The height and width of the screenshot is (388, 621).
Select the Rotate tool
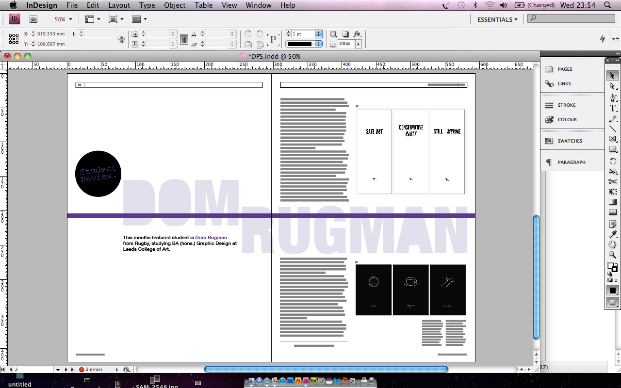point(612,161)
